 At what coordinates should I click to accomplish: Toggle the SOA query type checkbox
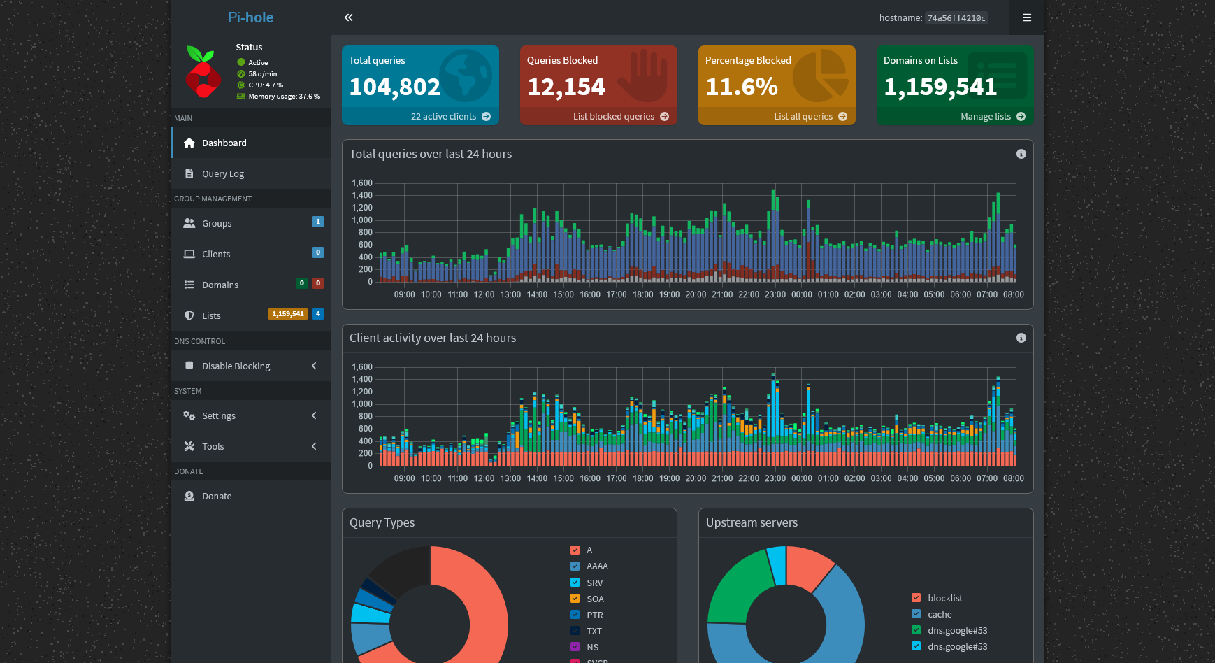tap(575, 599)
